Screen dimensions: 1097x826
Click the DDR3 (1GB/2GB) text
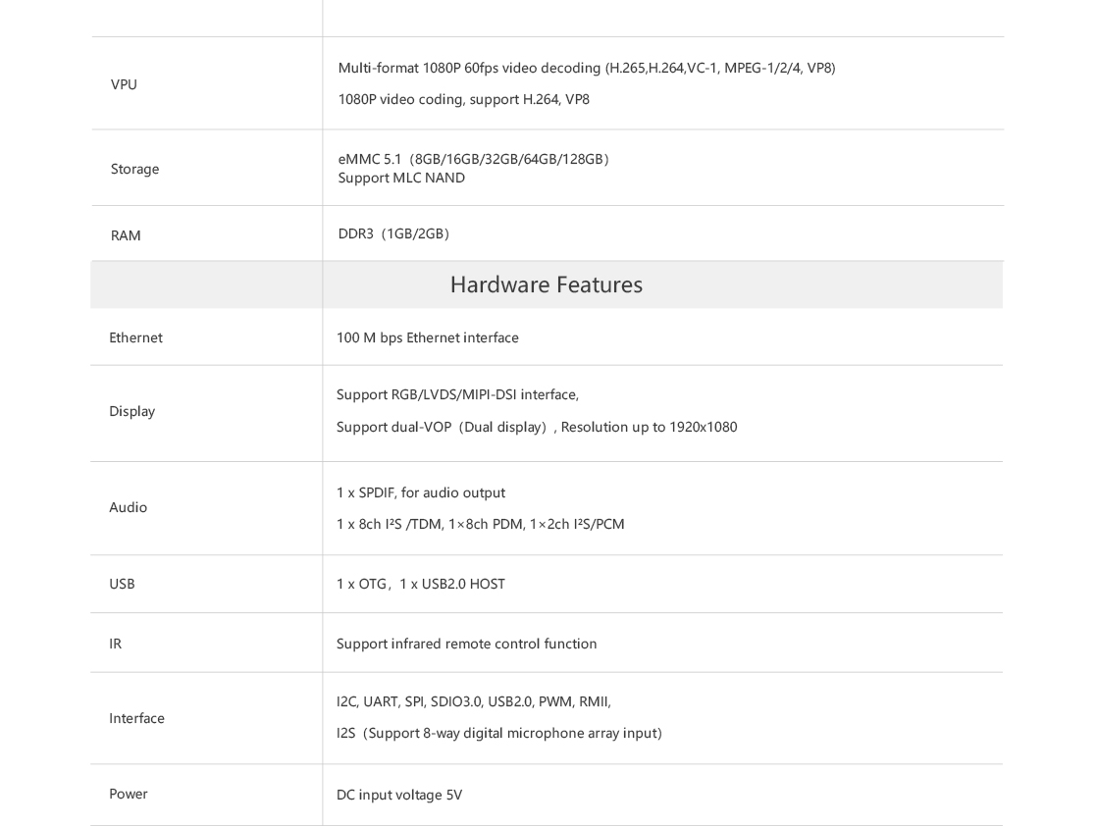coord(393,233)
